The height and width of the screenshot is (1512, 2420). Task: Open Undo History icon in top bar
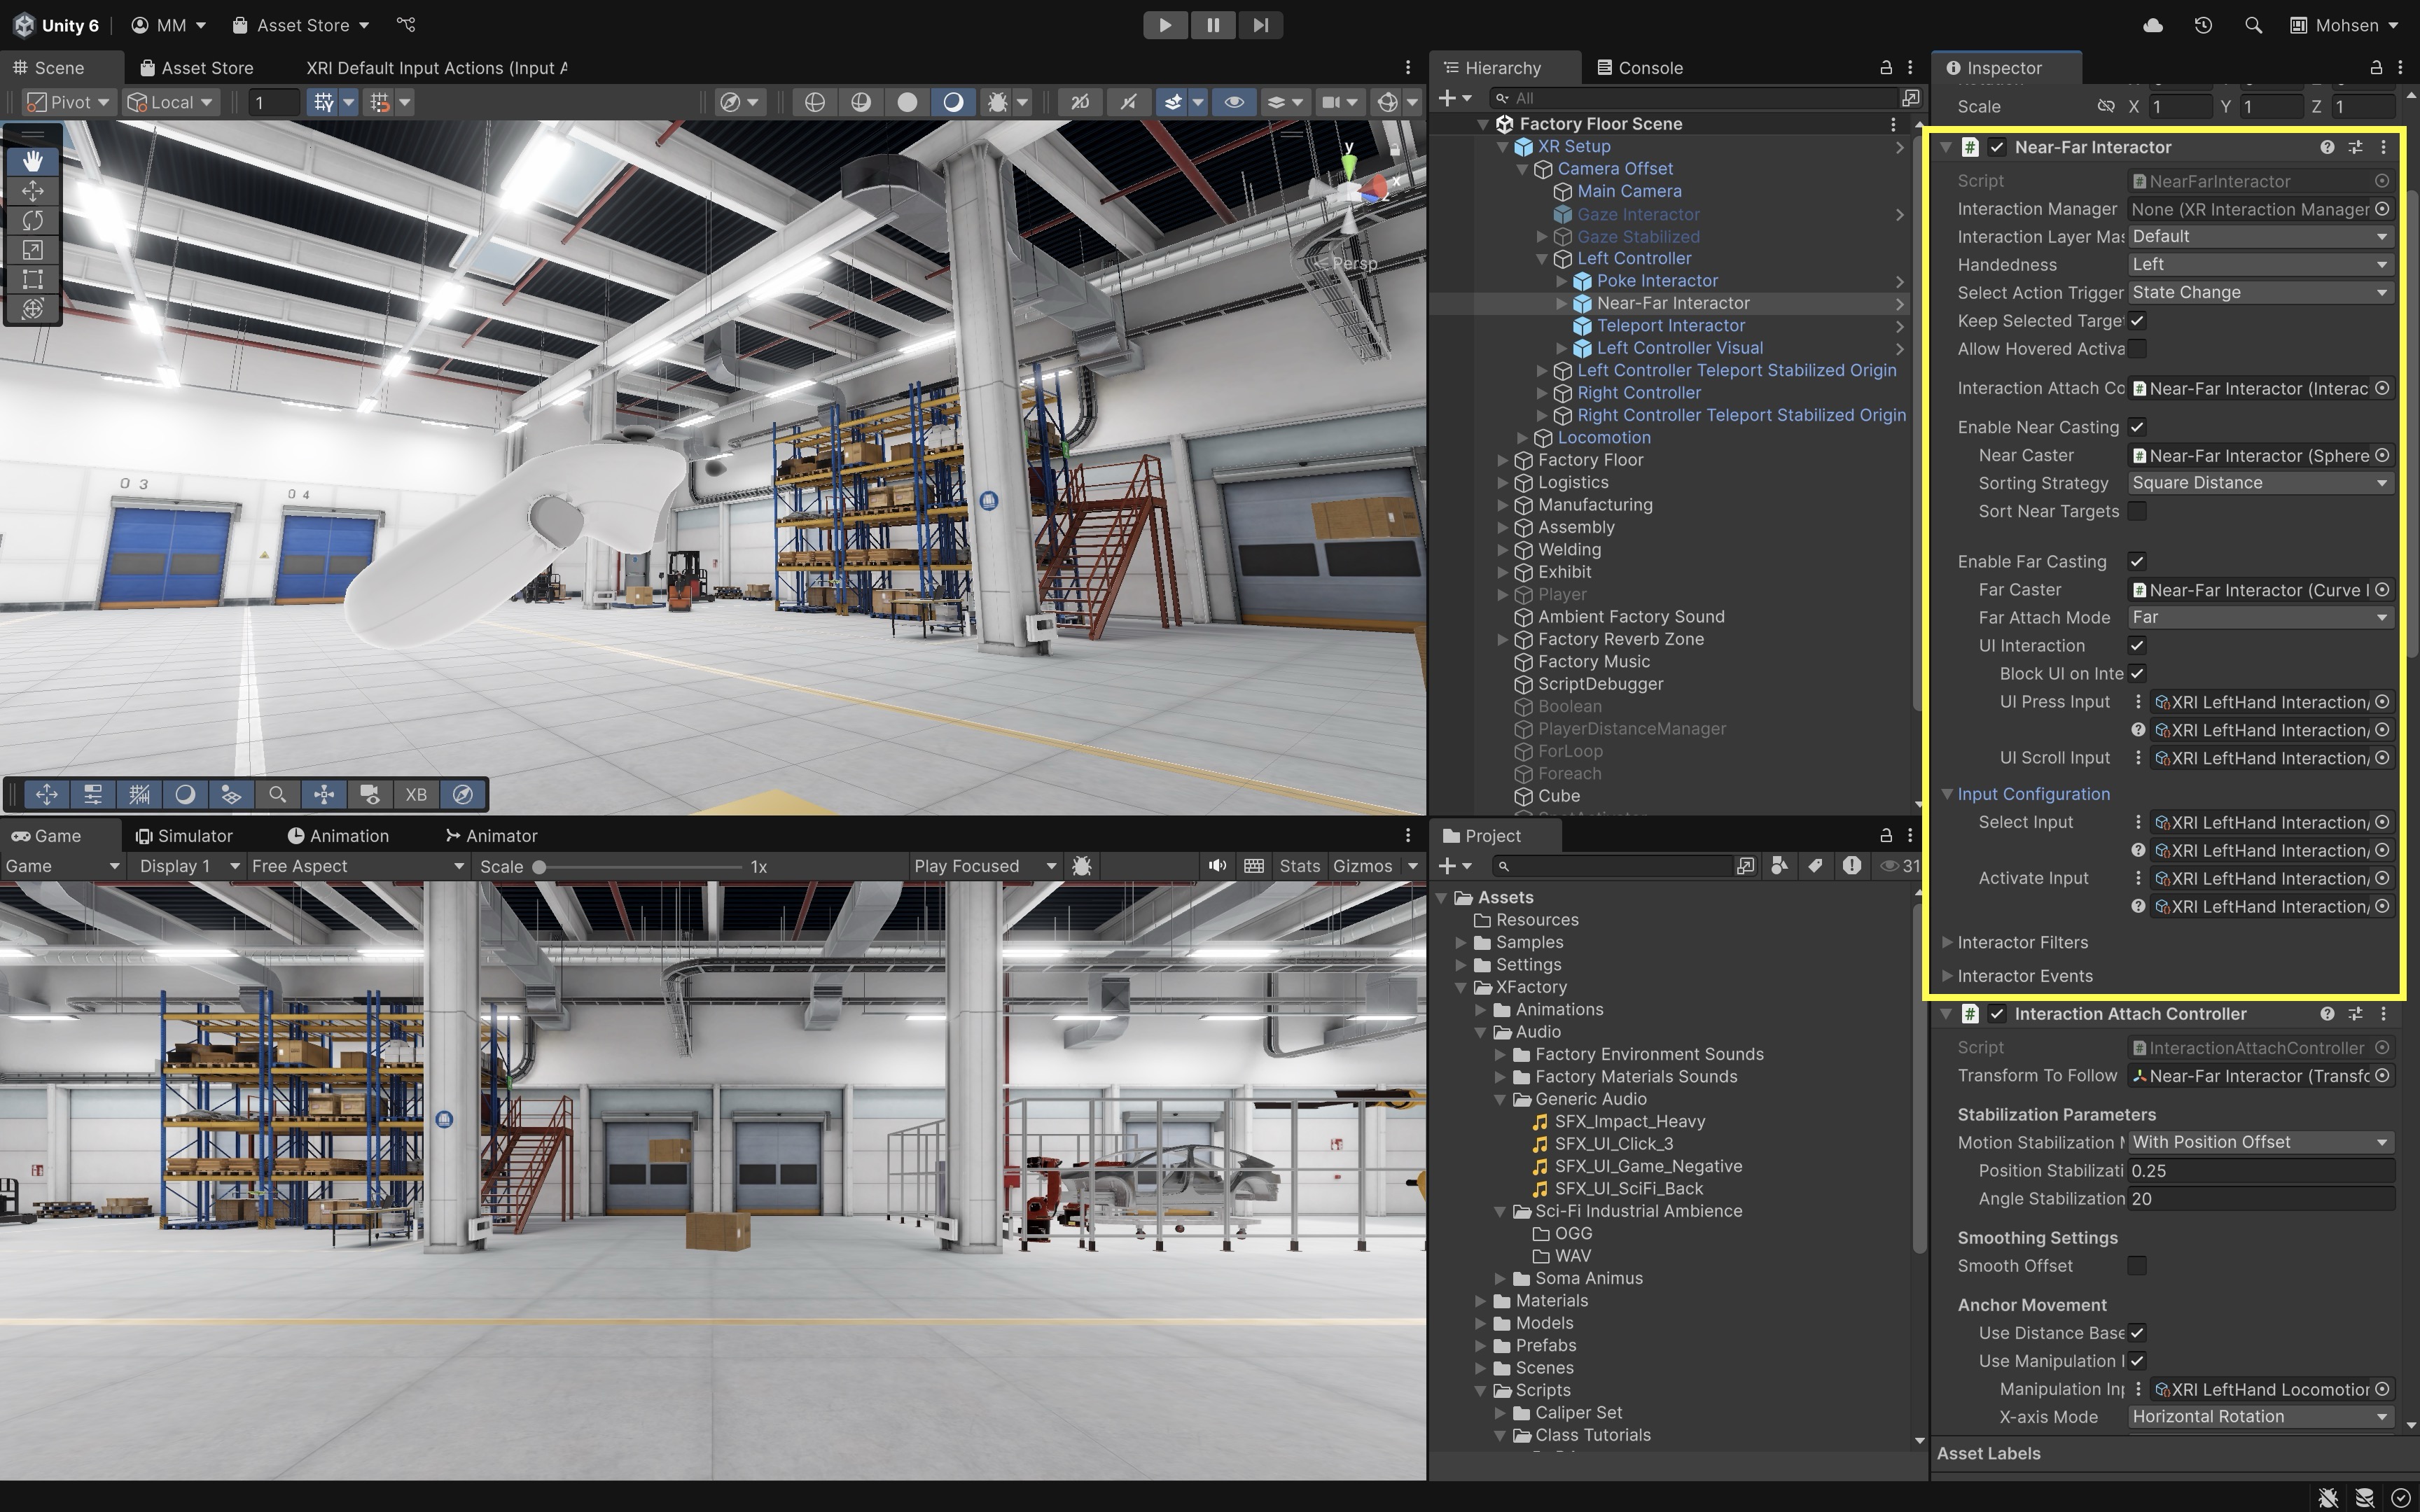pyautogui.click(x=2203, y=25)
